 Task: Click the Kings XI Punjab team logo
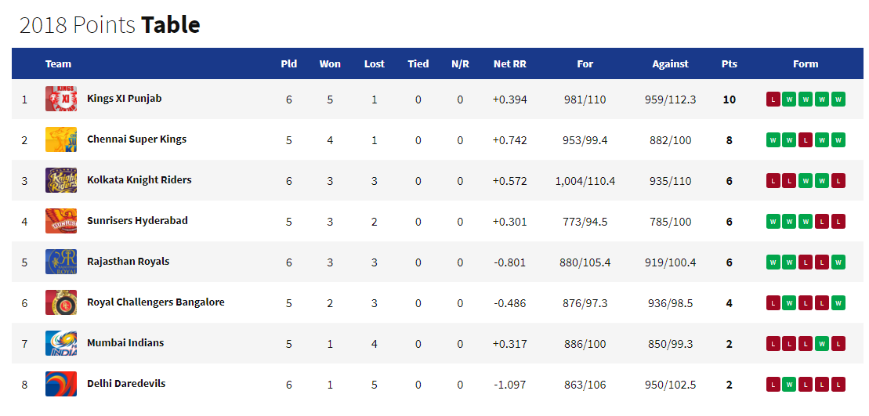61,99
